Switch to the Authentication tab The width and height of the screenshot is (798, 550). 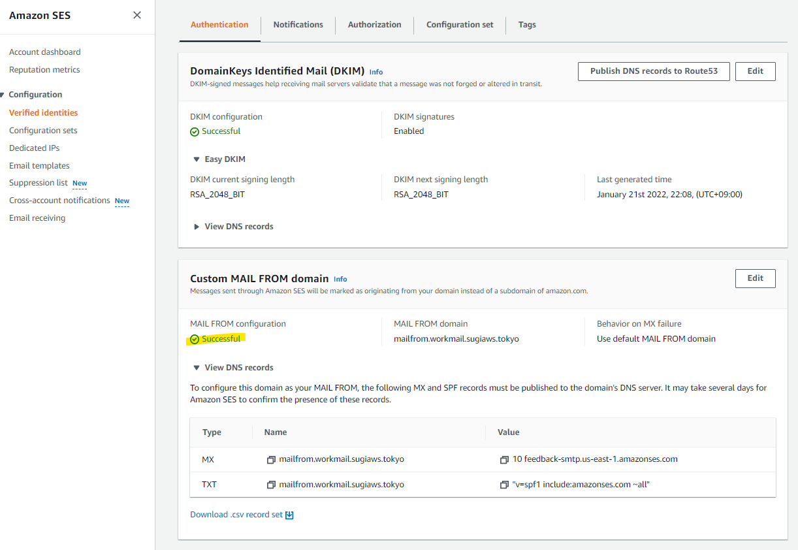click(219, 25)
